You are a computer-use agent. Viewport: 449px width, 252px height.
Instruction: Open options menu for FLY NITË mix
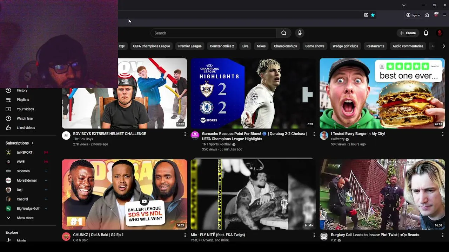(314, 235)
